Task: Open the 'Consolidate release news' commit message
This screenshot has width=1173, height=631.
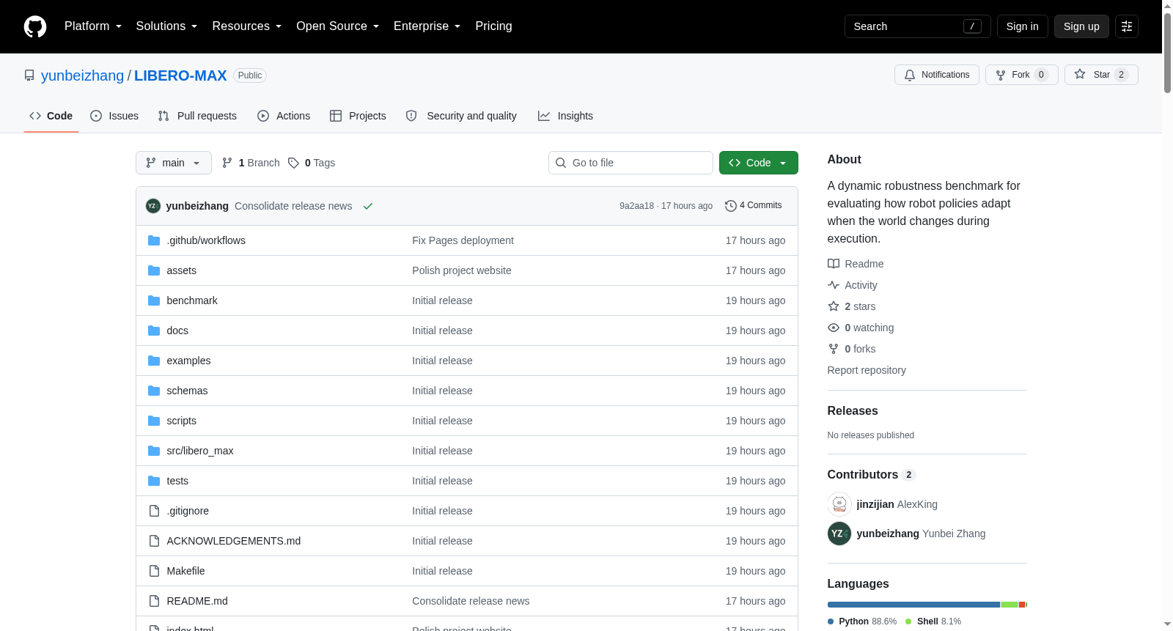Action: (x=293, y=206)
